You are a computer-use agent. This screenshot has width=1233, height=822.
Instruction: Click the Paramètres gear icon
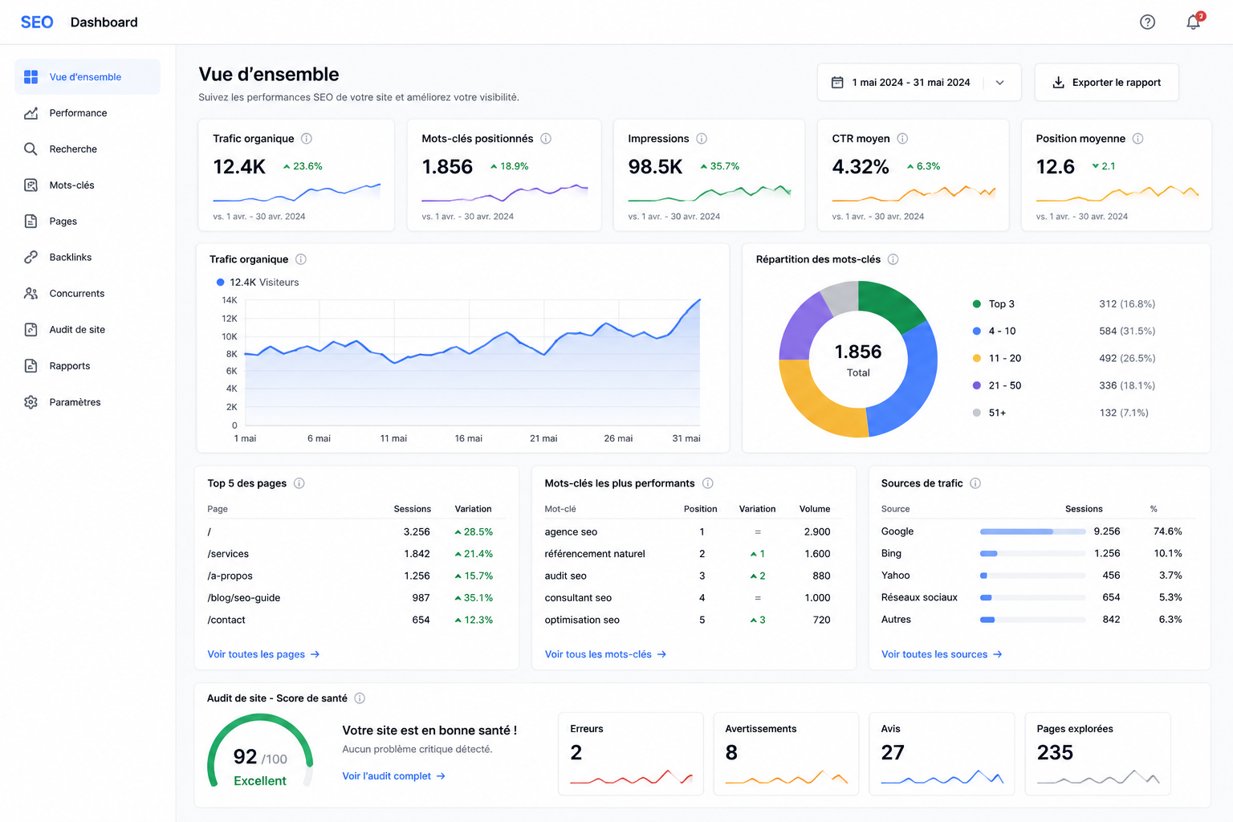(x=31, y=402)
